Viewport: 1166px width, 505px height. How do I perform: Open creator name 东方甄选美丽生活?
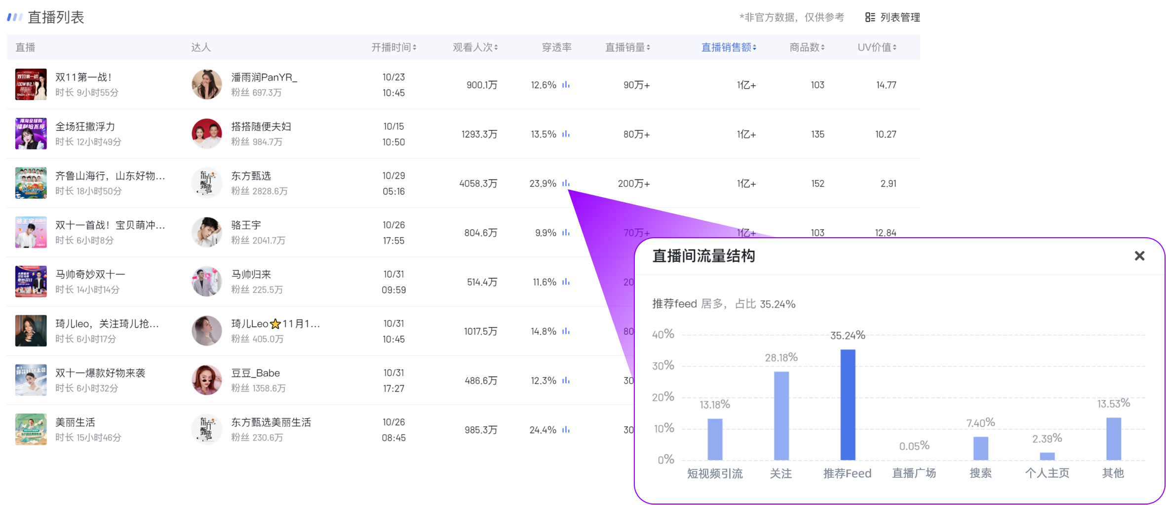point(271,423)
